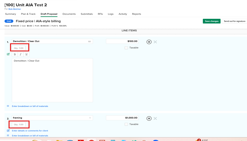The image size is (247, 141).
Task: Click Send out for signature button
Action: (234, 21)
